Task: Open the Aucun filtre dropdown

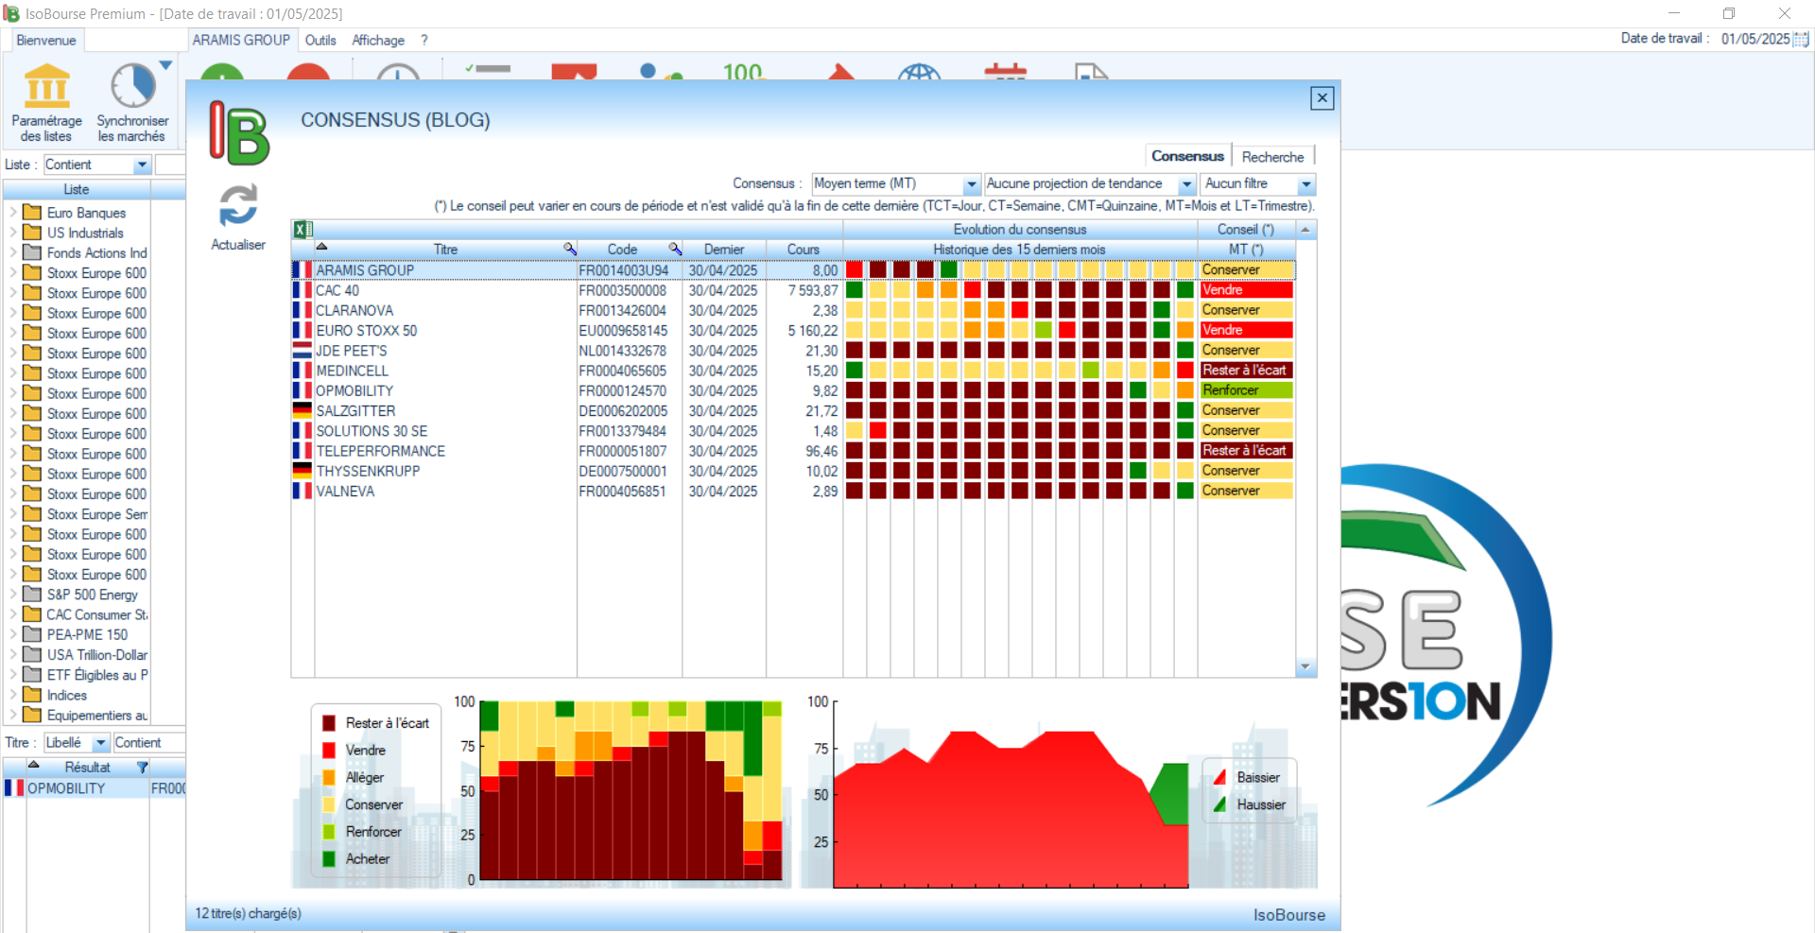Action: [x=1305, y=184]
